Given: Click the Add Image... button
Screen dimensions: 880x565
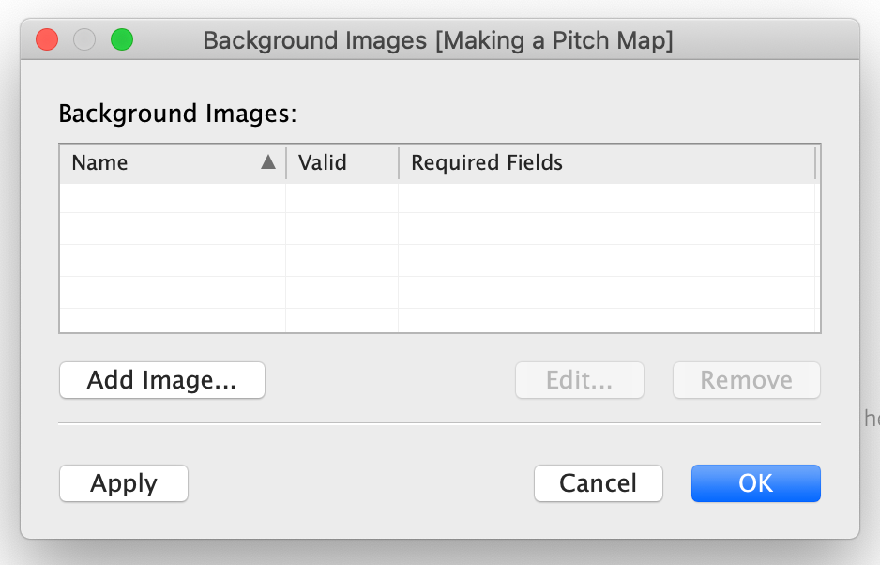Looking at the screenshot, I should coord(161,380).
